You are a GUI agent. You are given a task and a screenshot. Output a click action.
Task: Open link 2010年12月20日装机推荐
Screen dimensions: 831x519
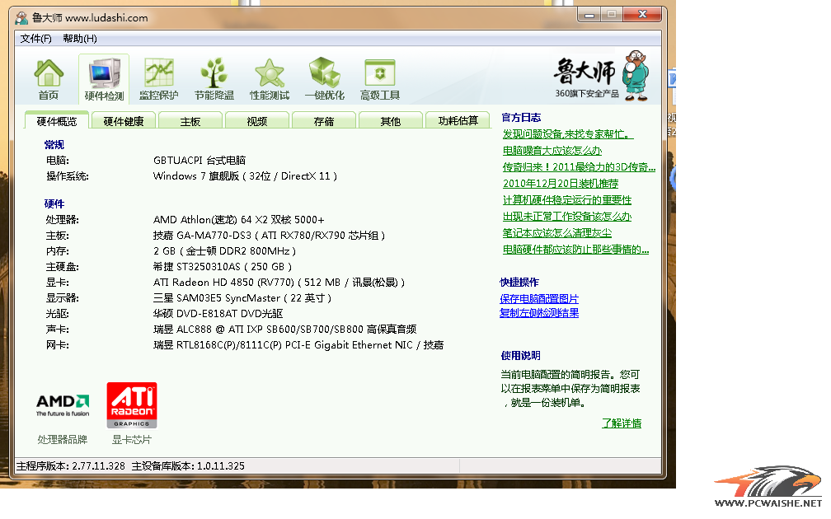click(x=561, y=184)
